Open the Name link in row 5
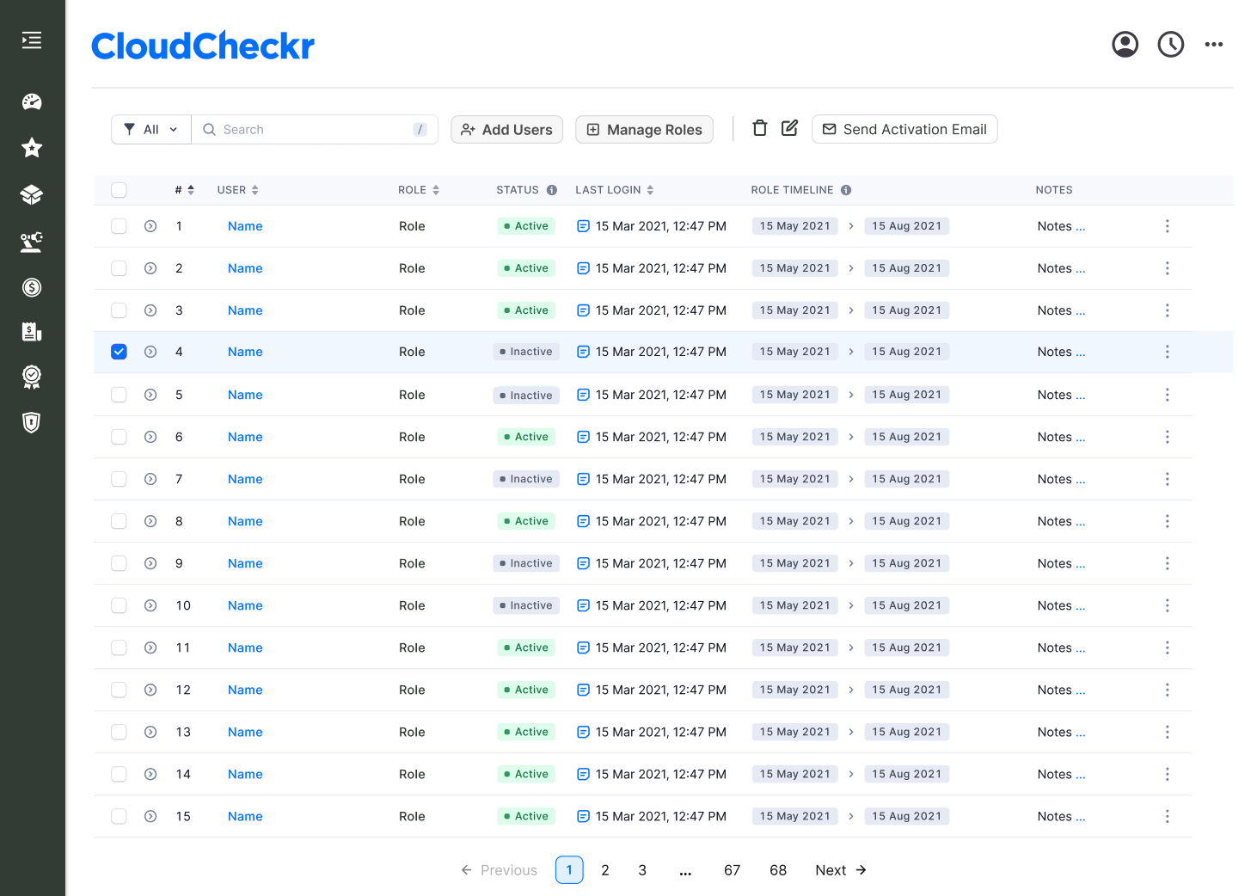1257x896 pixels. (245, 395)
